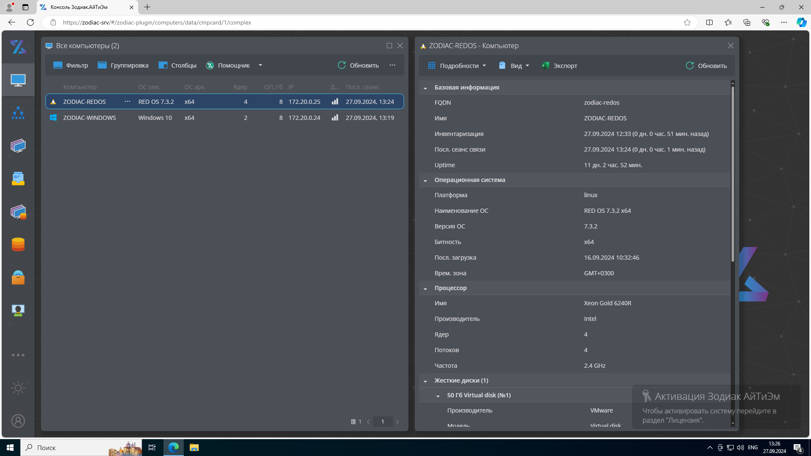Image resolution: width=811 pixels, height=456 pixels.
Task: Open the network topology sidebar icon
Action: point(18,113)
